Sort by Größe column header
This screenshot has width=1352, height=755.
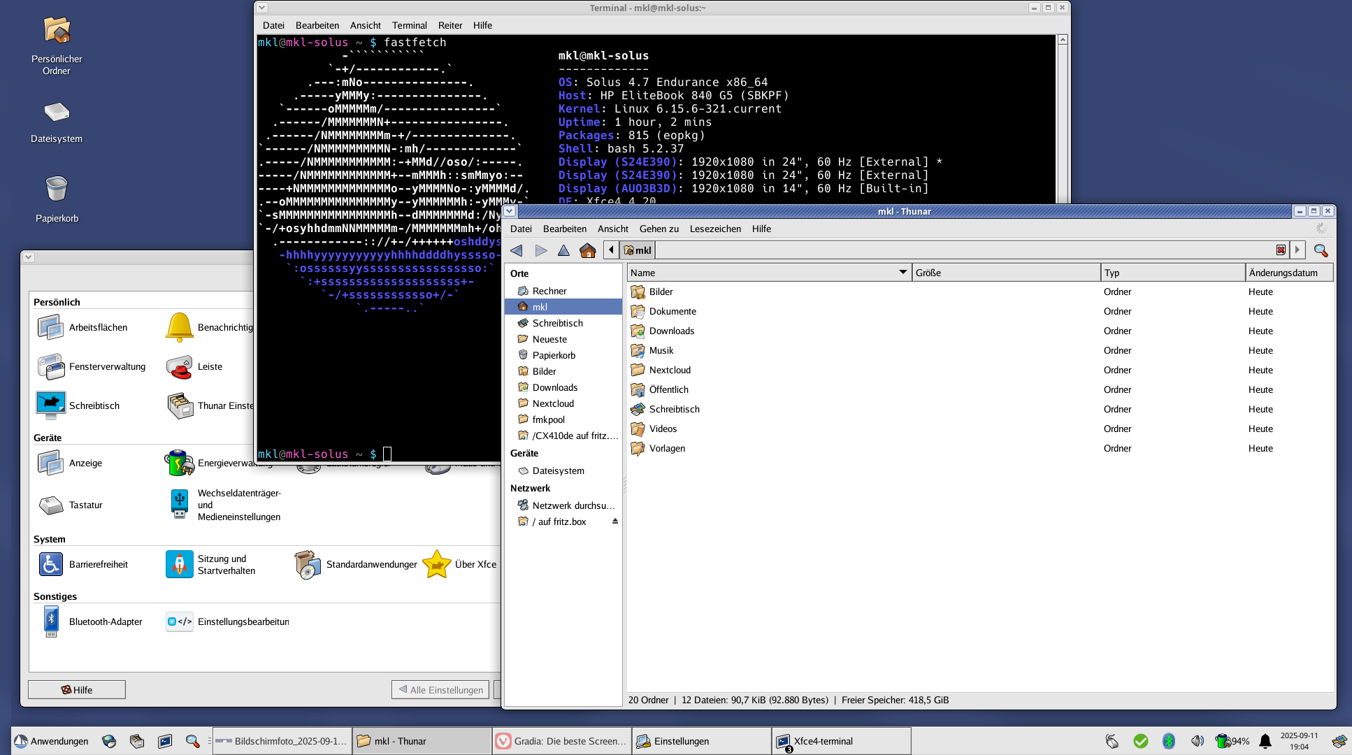point(1006,273)
